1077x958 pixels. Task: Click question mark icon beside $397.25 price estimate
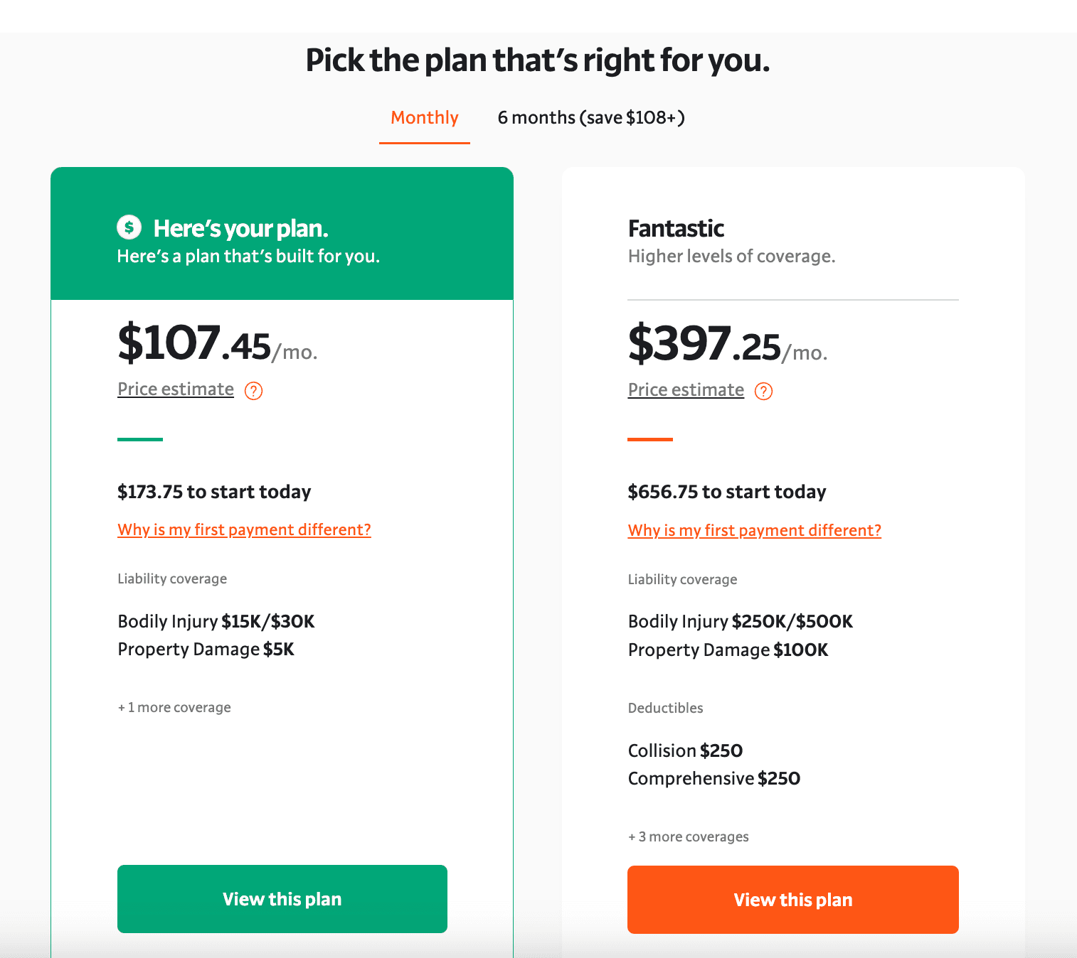pos(763,392)
